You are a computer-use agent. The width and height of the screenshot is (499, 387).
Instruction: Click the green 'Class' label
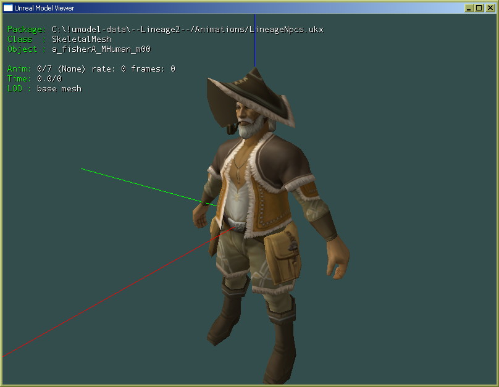20,39
